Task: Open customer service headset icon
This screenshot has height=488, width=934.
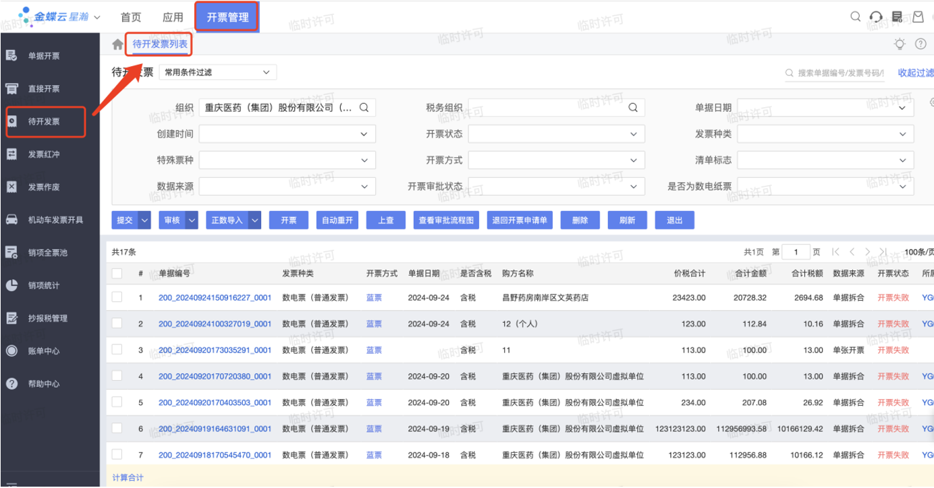Action: pyautogui.click(x=876, y=17)
